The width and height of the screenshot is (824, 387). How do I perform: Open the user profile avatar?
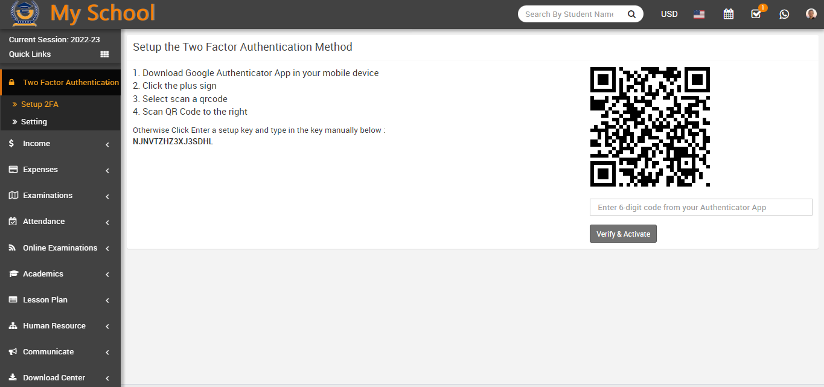pos(811,14)
